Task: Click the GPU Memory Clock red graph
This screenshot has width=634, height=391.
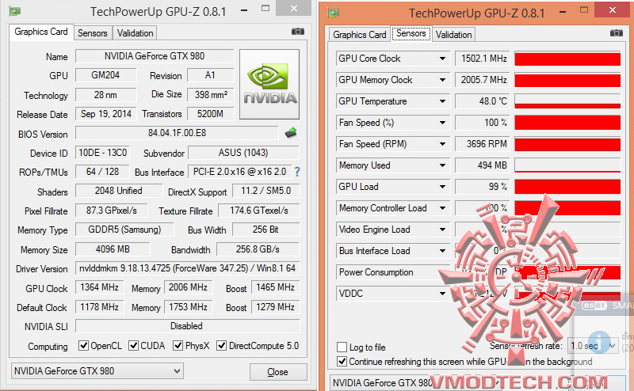Action: pyautogui.click(x=567, y=80)
